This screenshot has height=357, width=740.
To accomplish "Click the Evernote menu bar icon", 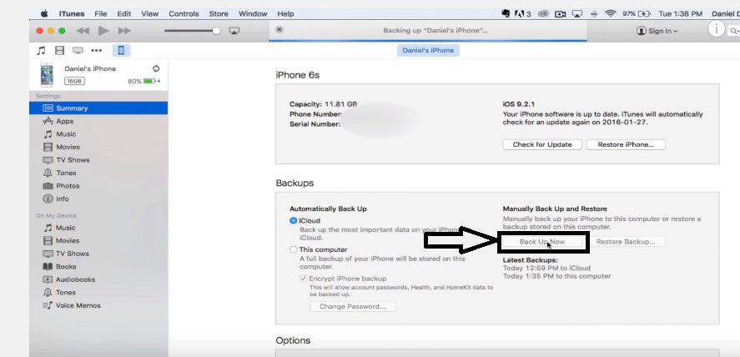I will pyautogui.click(x=506, y=13).
